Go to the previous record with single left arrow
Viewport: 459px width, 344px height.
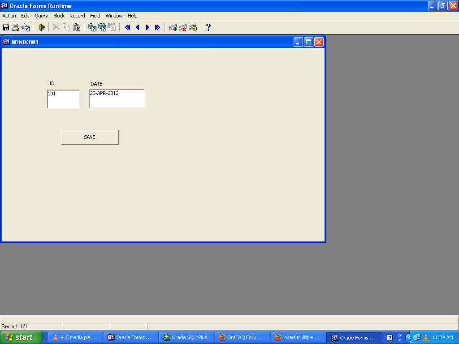coord(138,27)
